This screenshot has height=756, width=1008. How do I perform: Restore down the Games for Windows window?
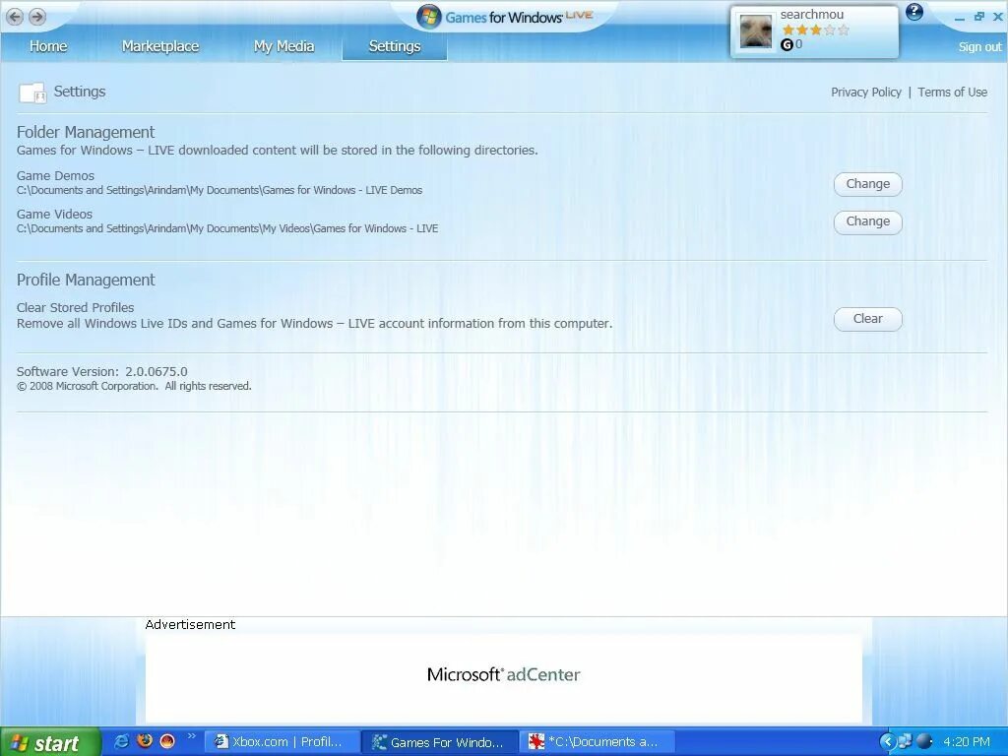tap(979, 17)
